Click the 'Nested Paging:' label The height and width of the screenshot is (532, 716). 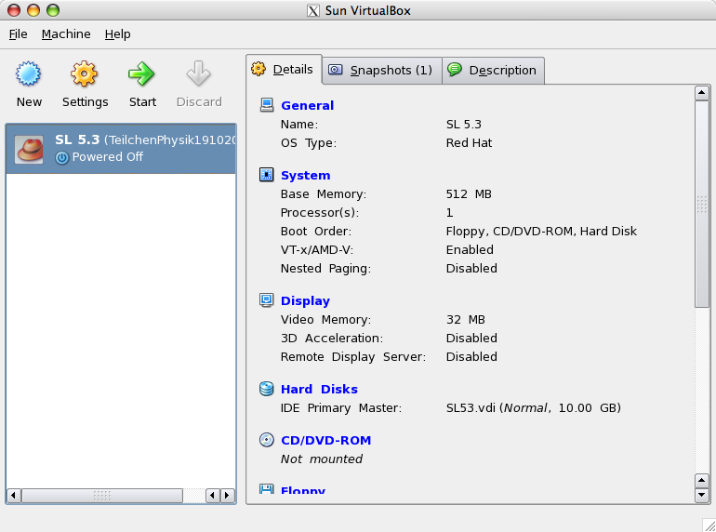[x=325, y=269]
